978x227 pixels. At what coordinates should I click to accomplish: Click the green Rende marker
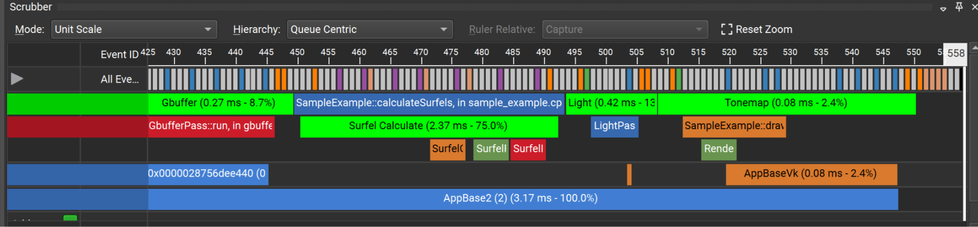(718, 149)
